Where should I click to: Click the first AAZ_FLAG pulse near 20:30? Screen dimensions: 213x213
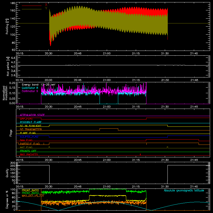coord(49,148)
